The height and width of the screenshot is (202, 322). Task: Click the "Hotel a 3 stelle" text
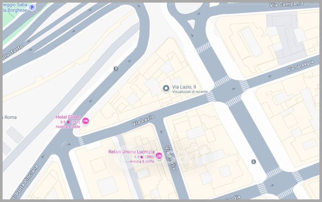[x=141, y=161]
